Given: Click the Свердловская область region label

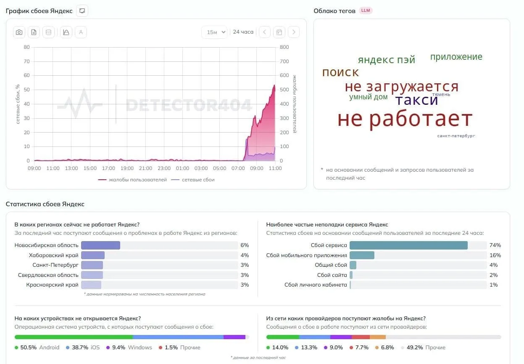Looking at the screenshot, I should [x=48, y=275].
